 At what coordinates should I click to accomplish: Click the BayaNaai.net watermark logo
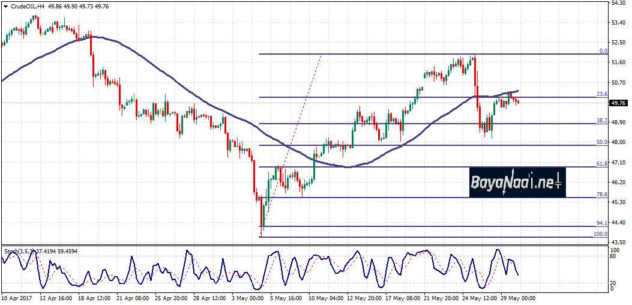tap(517, 183)
